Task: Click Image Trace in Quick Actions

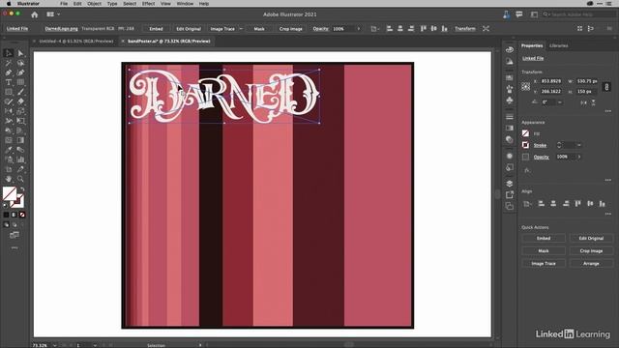Action: coord(544,264)
